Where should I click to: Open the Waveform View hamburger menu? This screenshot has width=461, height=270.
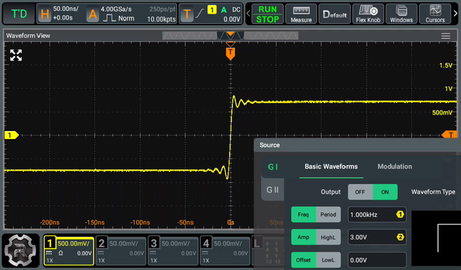click(x=446, y=36)
